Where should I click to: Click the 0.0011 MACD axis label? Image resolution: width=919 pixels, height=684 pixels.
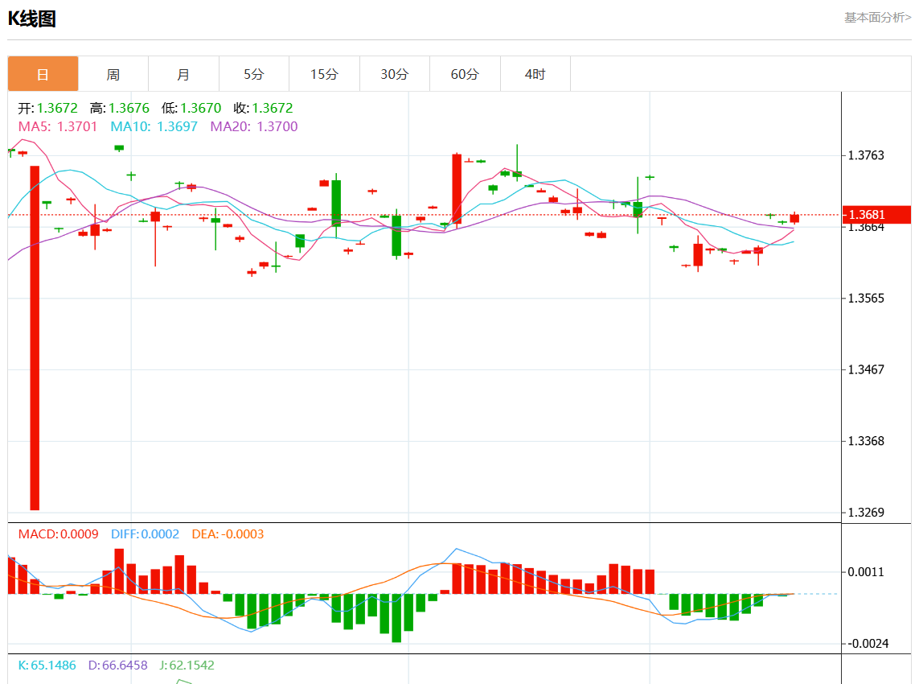[x=866, y=572]
